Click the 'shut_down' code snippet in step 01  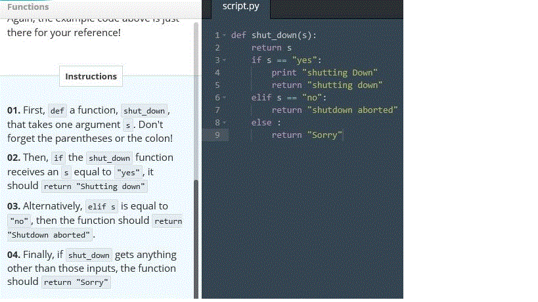pos(145,111)
